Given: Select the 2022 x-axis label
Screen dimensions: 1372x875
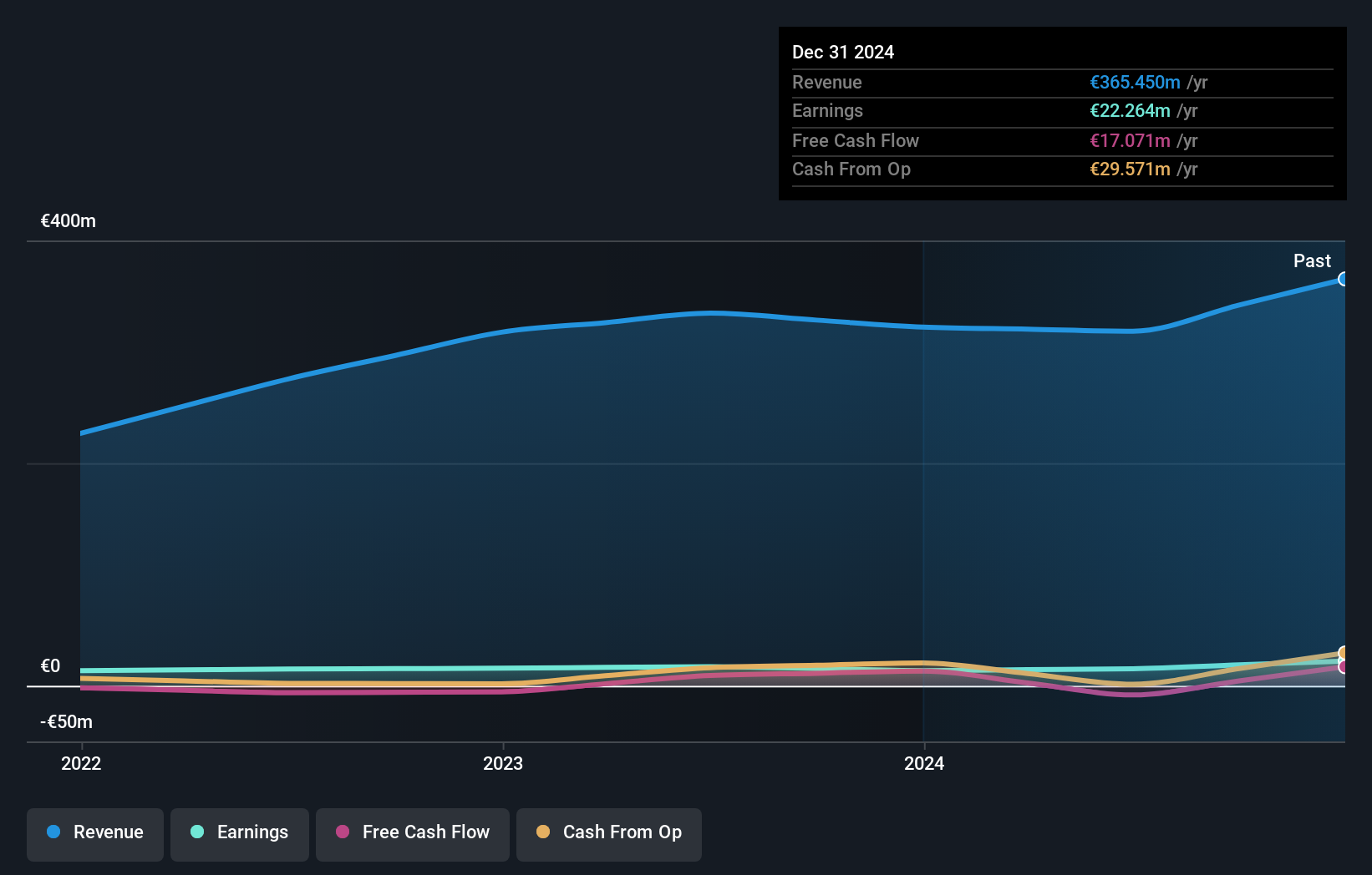Looking at the screenshot, I should (81, 763).
